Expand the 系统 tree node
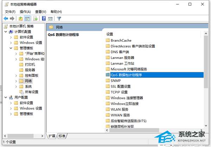Screen dimensions: 211x147 [16, 87]
